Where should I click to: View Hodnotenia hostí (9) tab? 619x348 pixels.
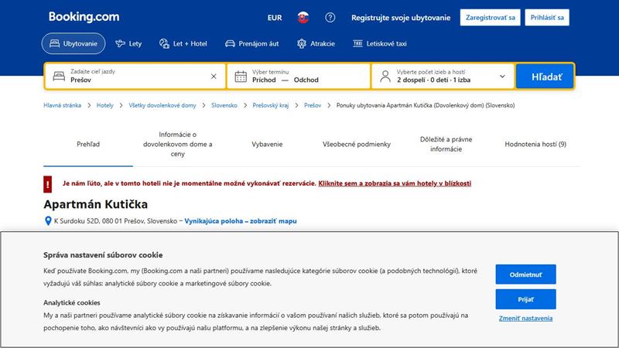pyautogui.click(x=535, y=144)
